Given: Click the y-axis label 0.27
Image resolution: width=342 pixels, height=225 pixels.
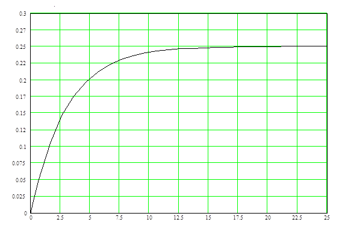Looking at the screenshot, I should 20,30.
